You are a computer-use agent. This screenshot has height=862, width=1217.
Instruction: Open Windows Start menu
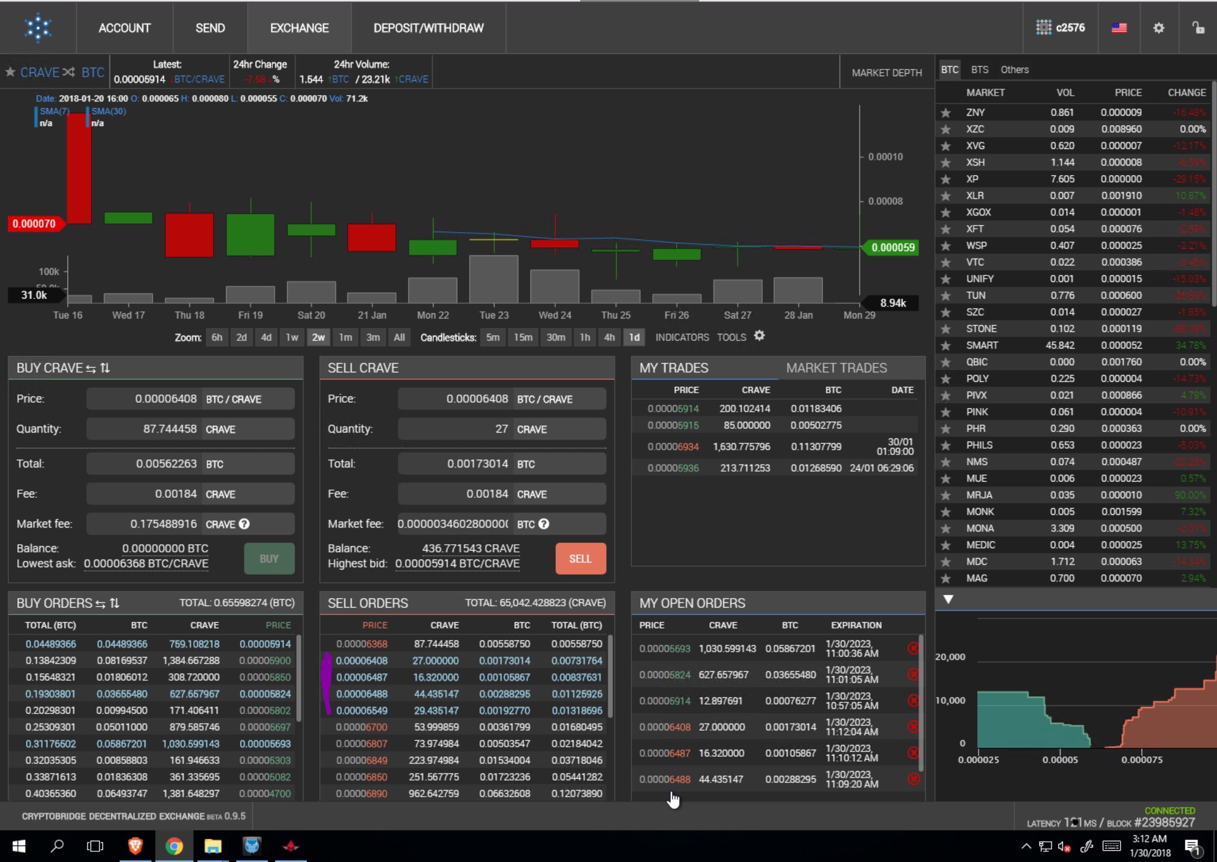pyautogui.click(x=18, y=846)
